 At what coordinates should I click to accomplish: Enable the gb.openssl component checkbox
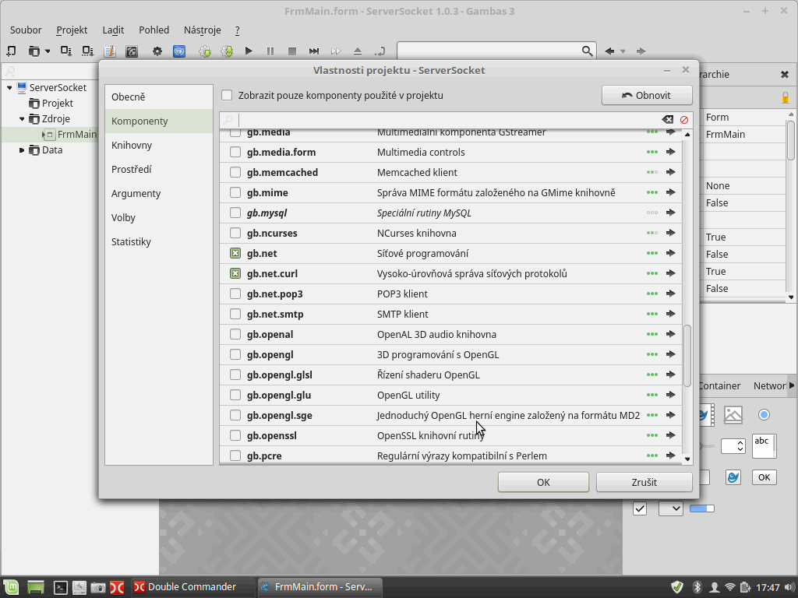[x=235, y=435]
